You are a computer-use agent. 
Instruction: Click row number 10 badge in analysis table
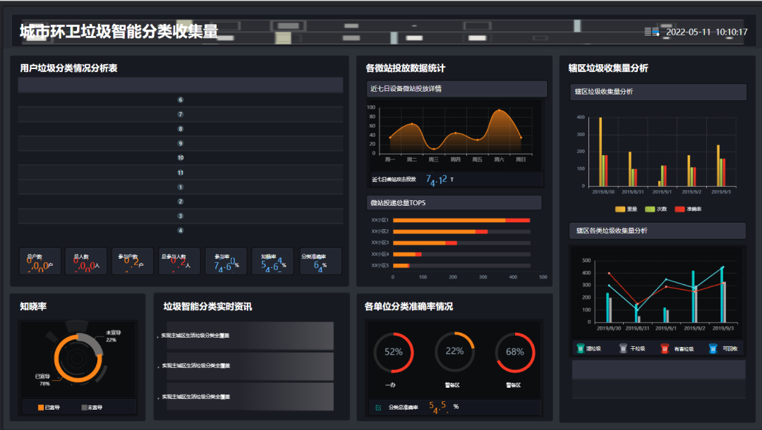[181, 158]
